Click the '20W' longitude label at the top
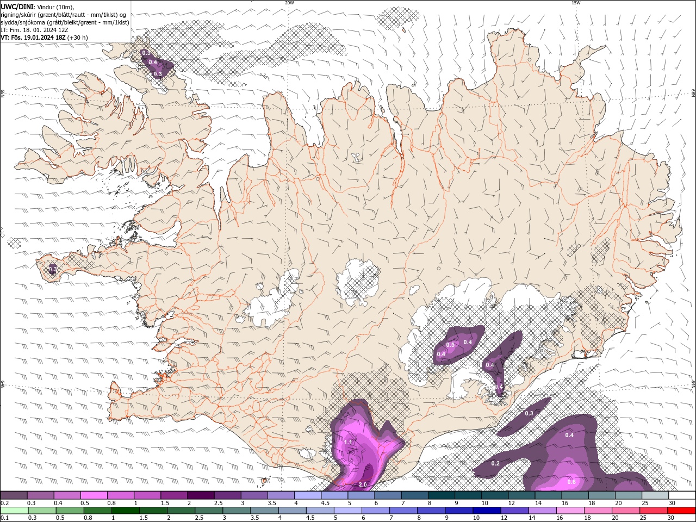This screenshot has height=522, width=696. point(289,3)
